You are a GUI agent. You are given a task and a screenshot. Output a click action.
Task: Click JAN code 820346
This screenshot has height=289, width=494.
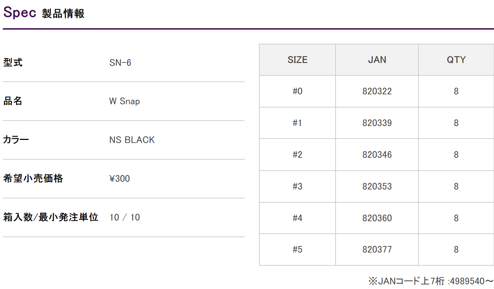(377, 155)
